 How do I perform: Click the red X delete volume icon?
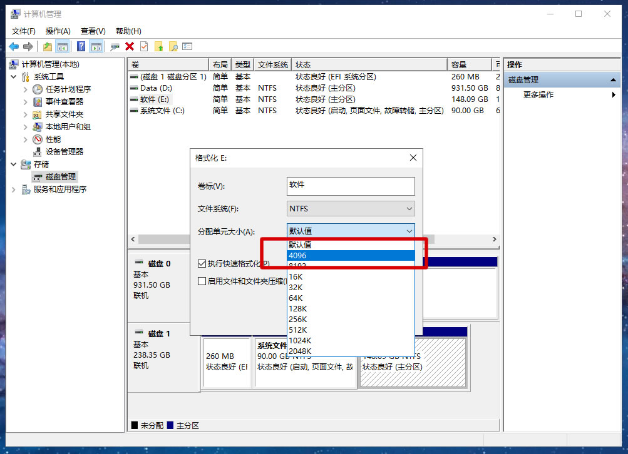130,46
